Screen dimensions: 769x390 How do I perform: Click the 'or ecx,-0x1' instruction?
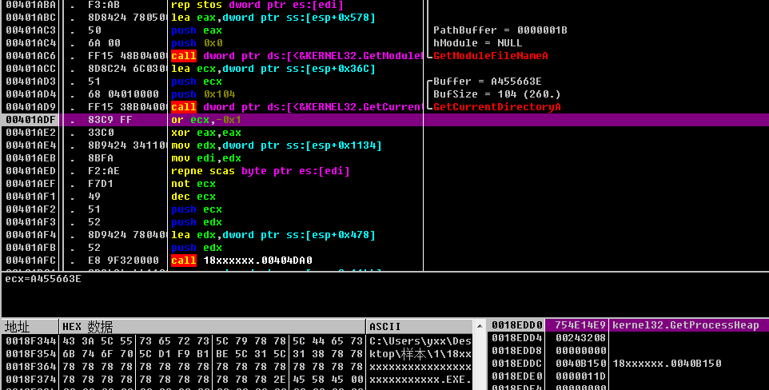pos(206,120)
